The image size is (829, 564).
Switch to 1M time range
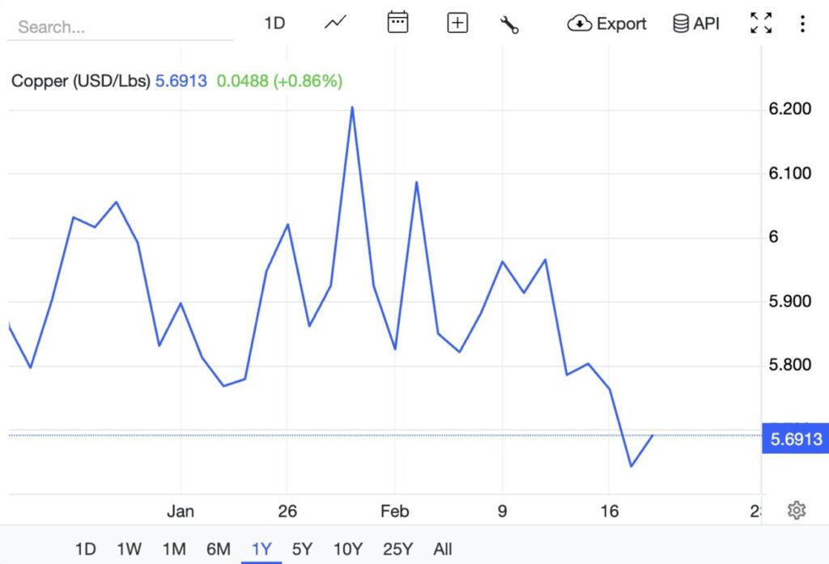(x=174, y=549)
